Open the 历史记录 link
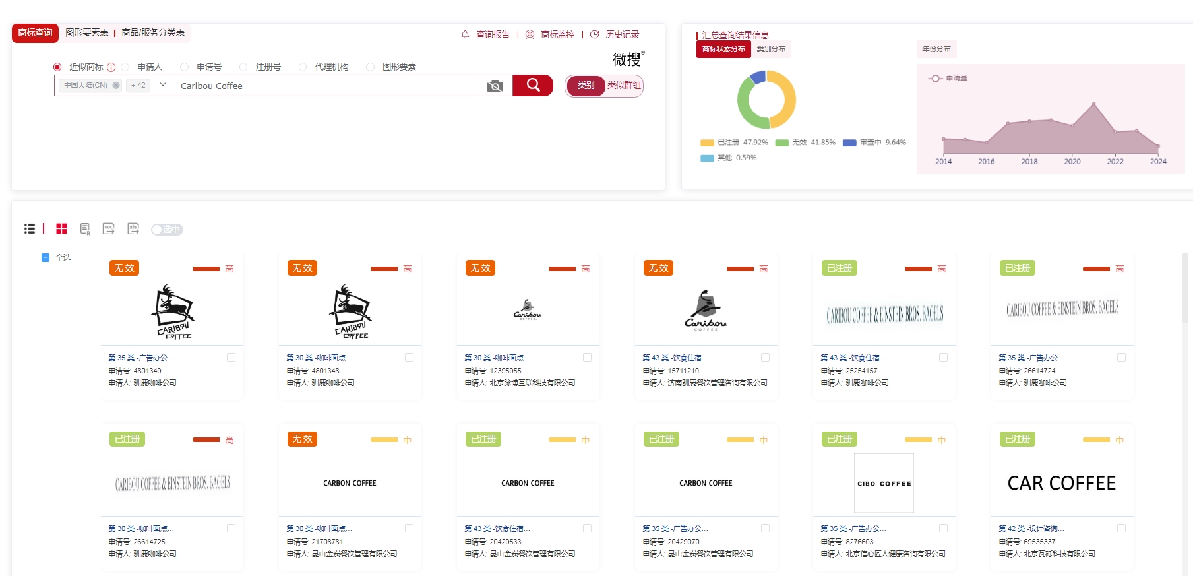The width and height of the screenshot is (1193, 576). (x=622, y=34)
